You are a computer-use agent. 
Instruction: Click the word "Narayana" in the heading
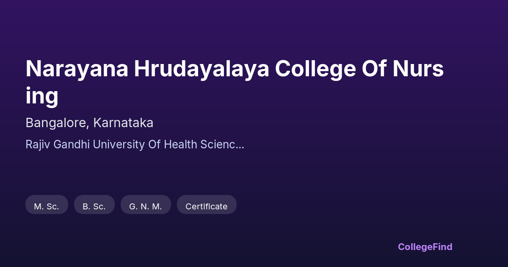tap(77, 69)
